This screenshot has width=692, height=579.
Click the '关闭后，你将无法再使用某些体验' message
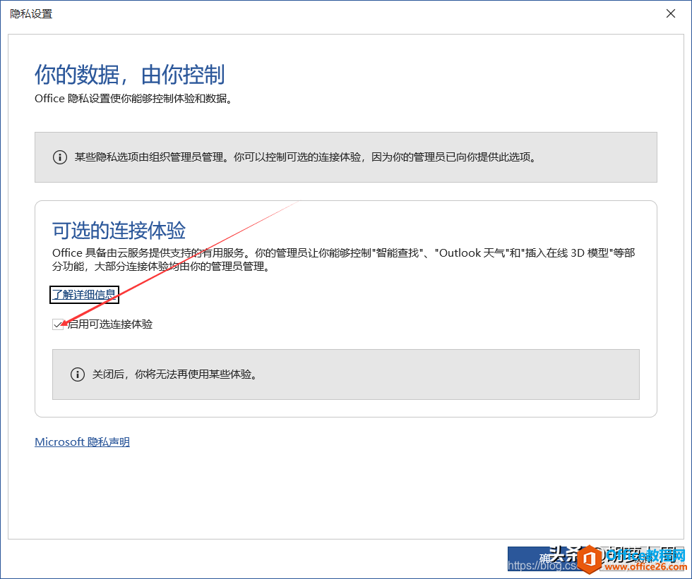(x=174, y=374)
